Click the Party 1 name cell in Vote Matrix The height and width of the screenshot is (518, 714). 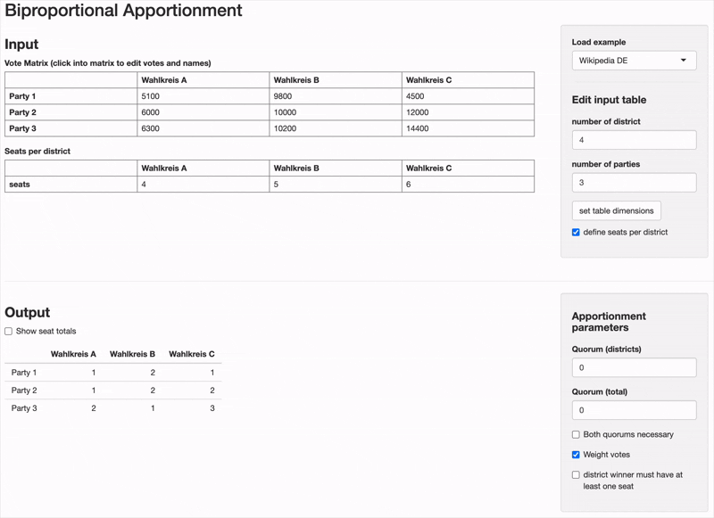point(71,96)
